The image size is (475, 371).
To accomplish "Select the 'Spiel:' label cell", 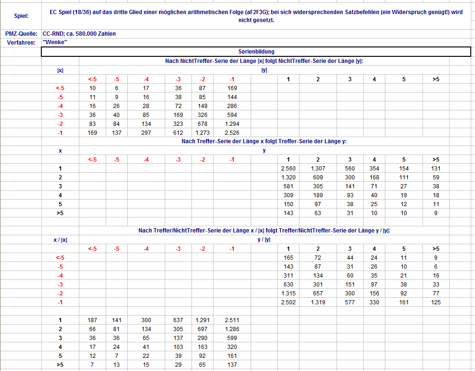I will point(21,16).
